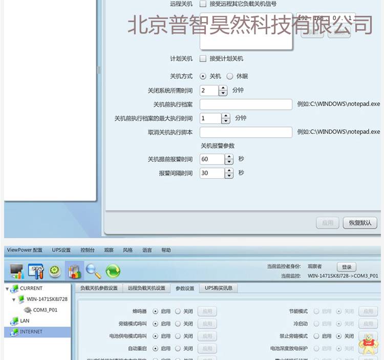
Task: Set 禁止旁路模式 to 关闭
Action: point(339,336)
